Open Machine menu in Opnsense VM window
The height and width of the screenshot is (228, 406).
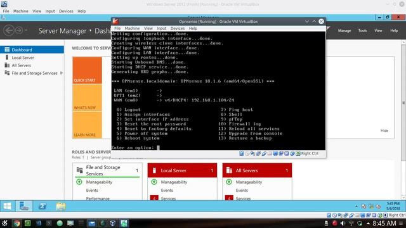(132, 28)
